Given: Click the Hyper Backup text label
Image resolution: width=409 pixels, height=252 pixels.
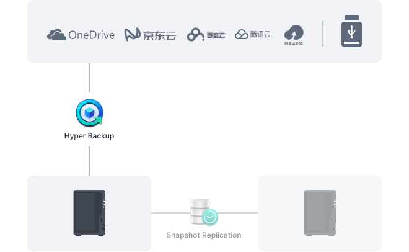Looking at the screenshot, I should pos(89,136).
